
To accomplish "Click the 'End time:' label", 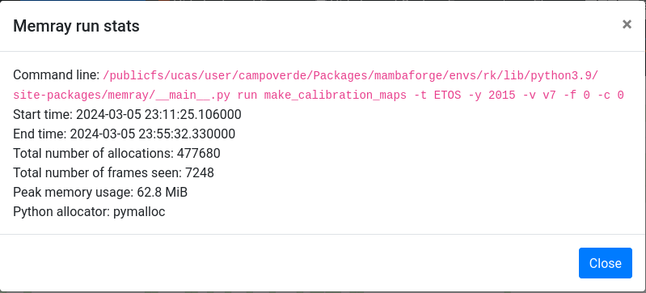I will (x=40, y=134).
